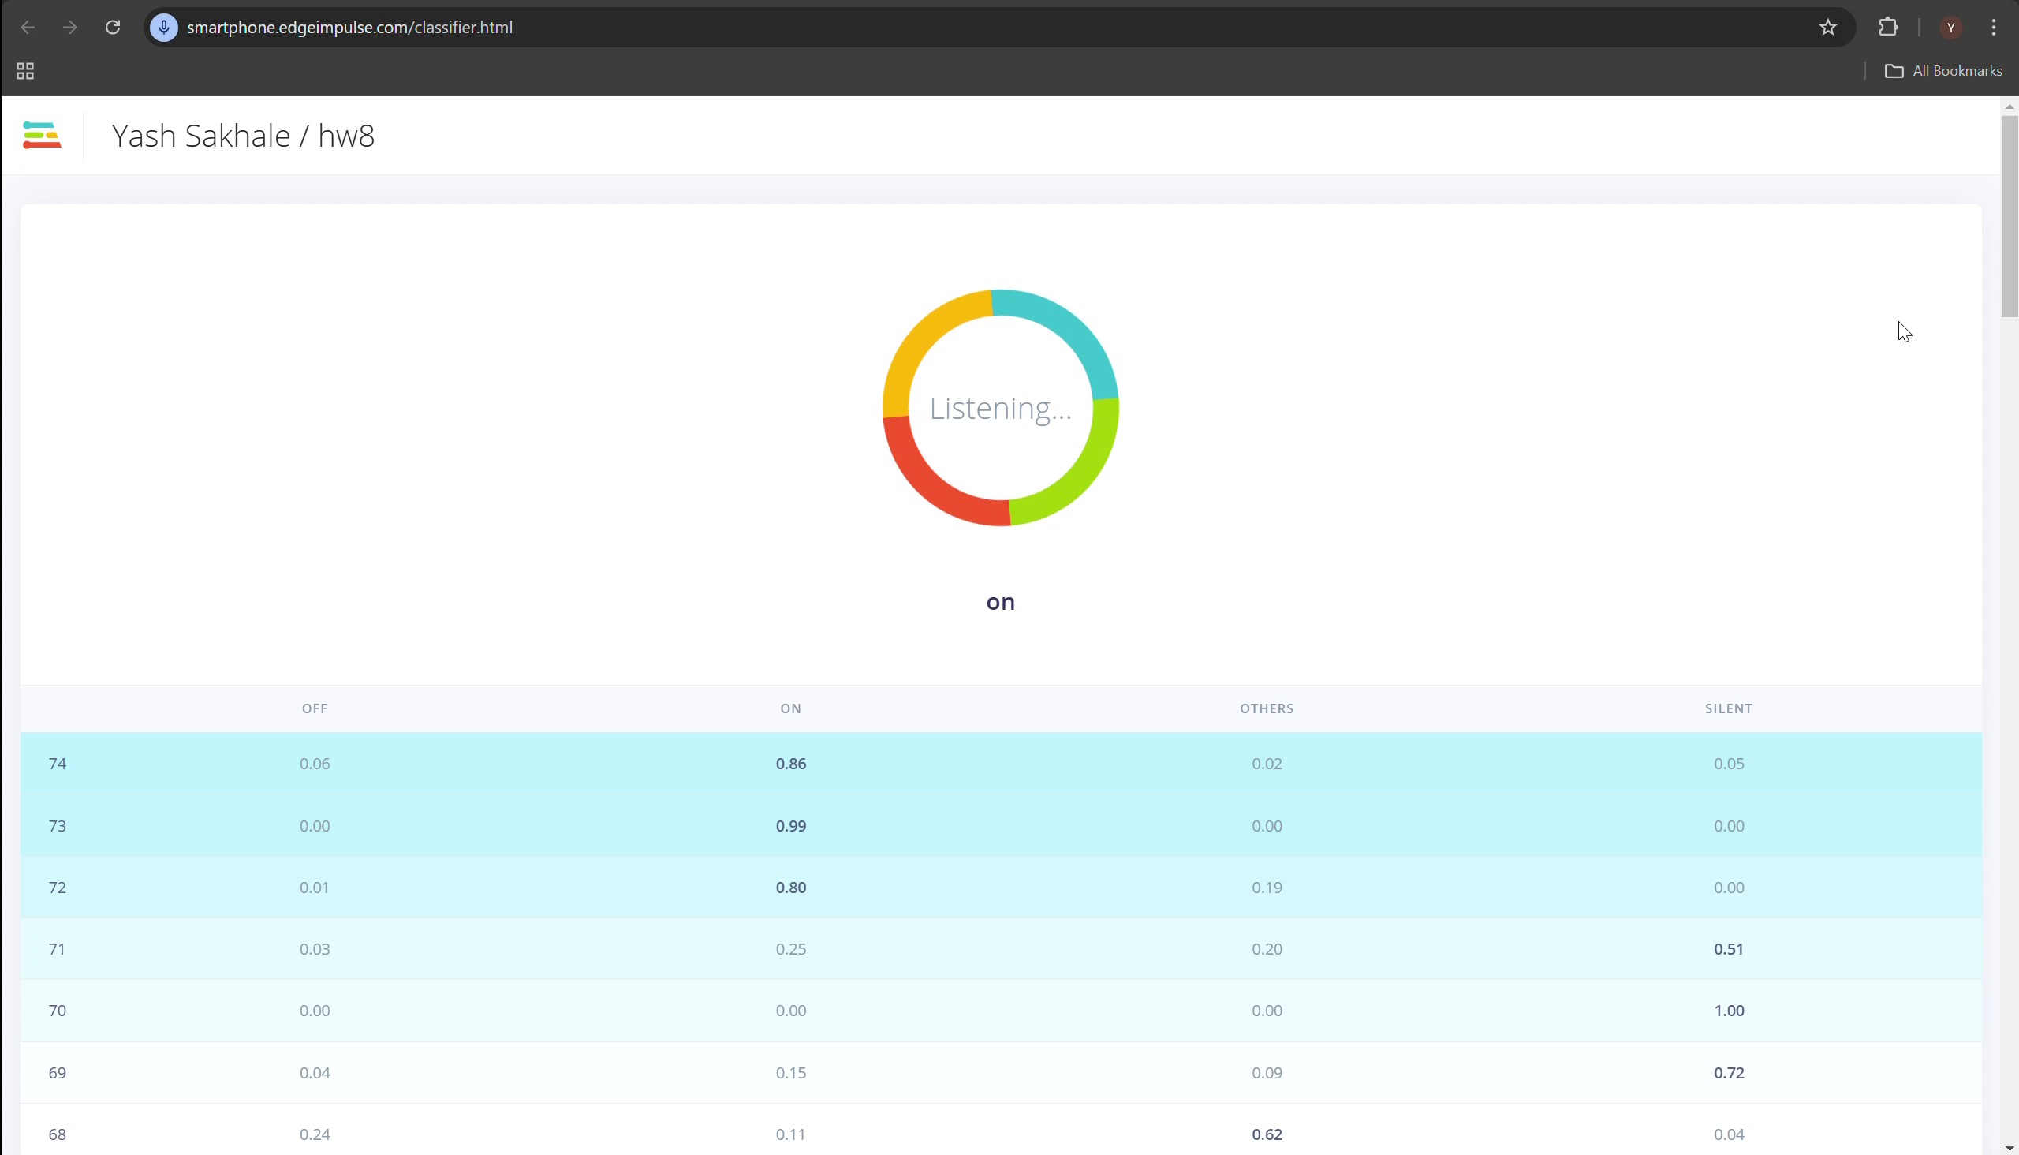Click the address bar URL

tap(349, 28)
